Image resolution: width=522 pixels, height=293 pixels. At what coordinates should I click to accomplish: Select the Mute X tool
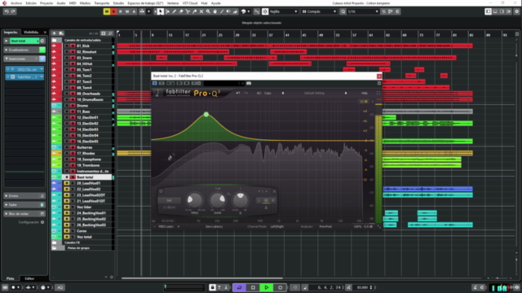(201, 11)
